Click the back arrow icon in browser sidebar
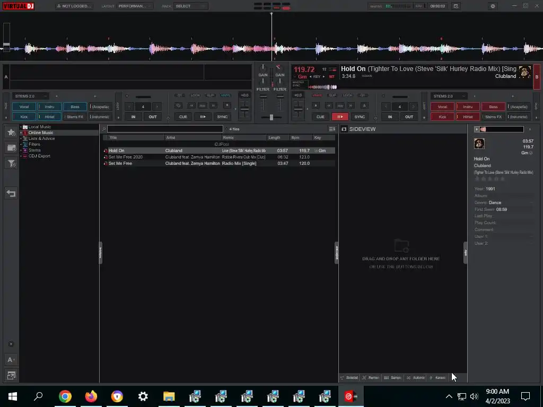This screenshot has height=407, width=543. coord(11,193)
